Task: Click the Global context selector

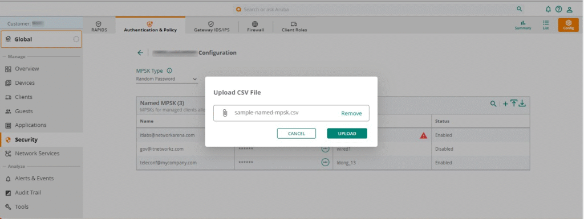Action: pos(41,39)
